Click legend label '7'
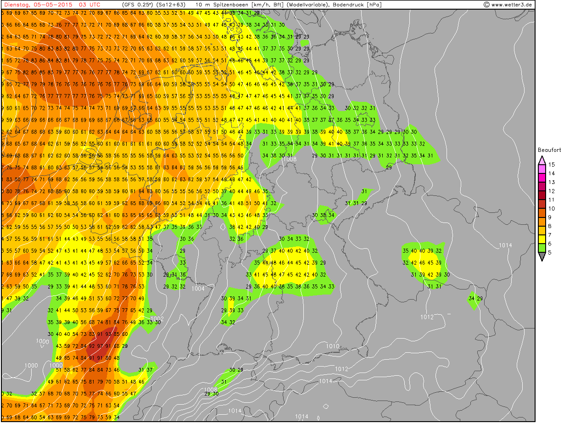Viewport: 564px width, 423px height. coord(551,234)
